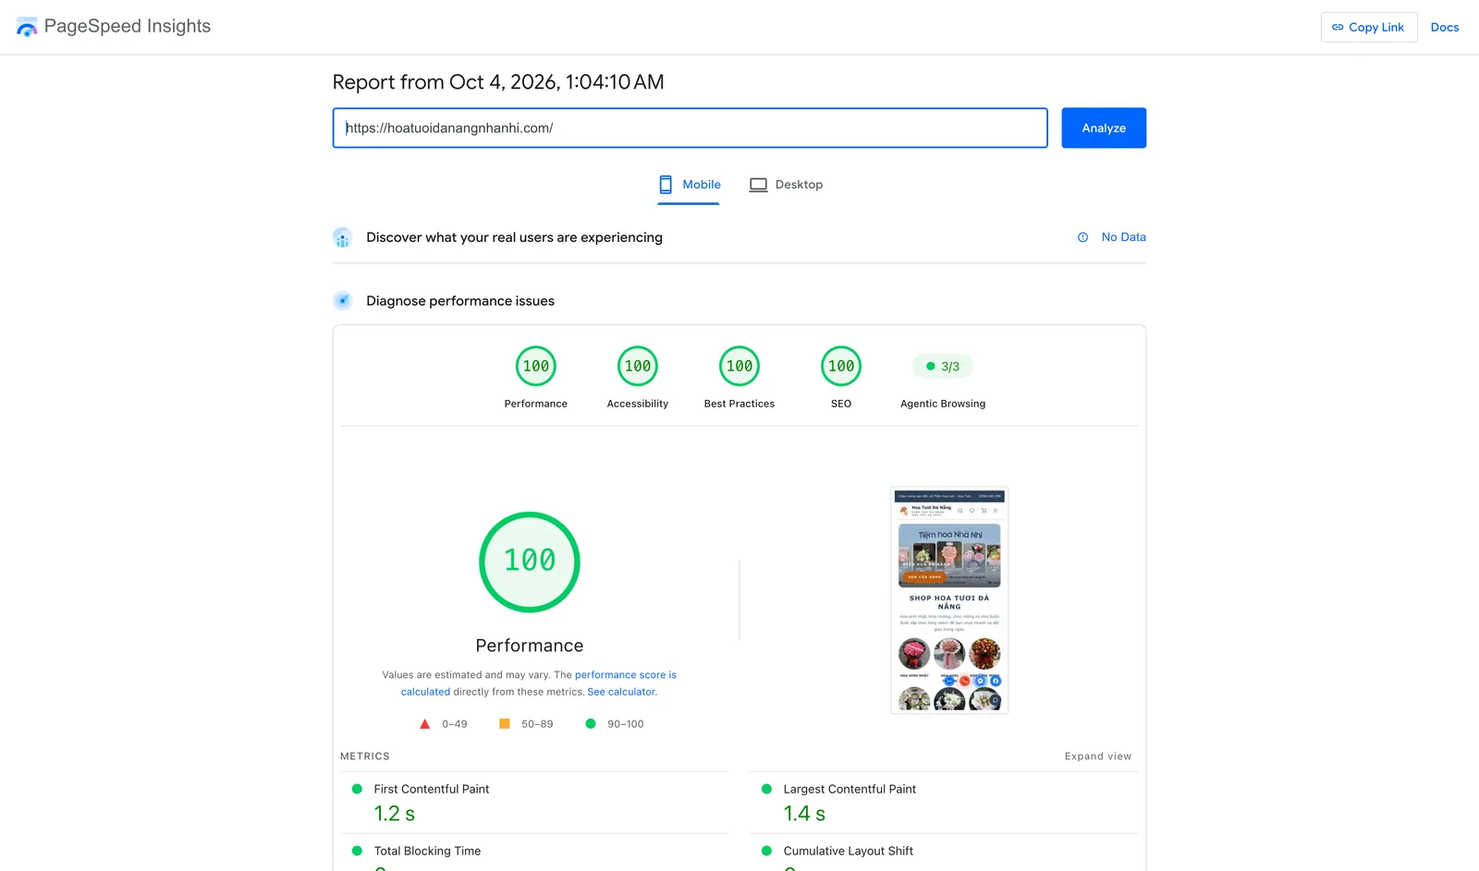Click the red triangle 0–49 legend icon
The width and height of the screenshot is (1479, 871).
tap(425, 724)
